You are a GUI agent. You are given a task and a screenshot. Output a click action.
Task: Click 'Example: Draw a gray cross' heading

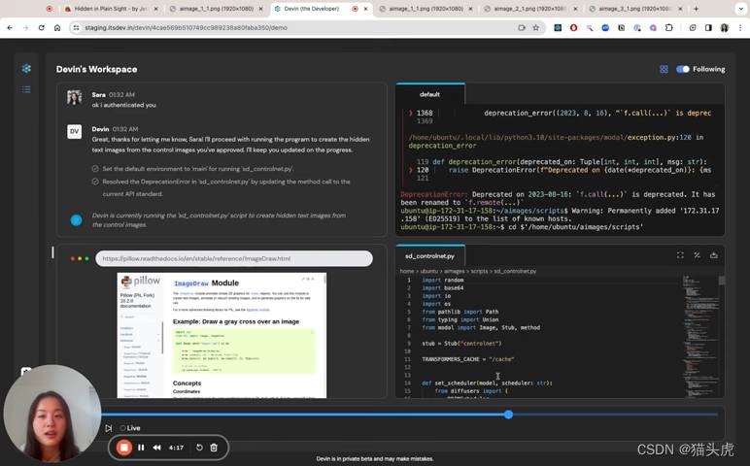[x=236, y=321]
